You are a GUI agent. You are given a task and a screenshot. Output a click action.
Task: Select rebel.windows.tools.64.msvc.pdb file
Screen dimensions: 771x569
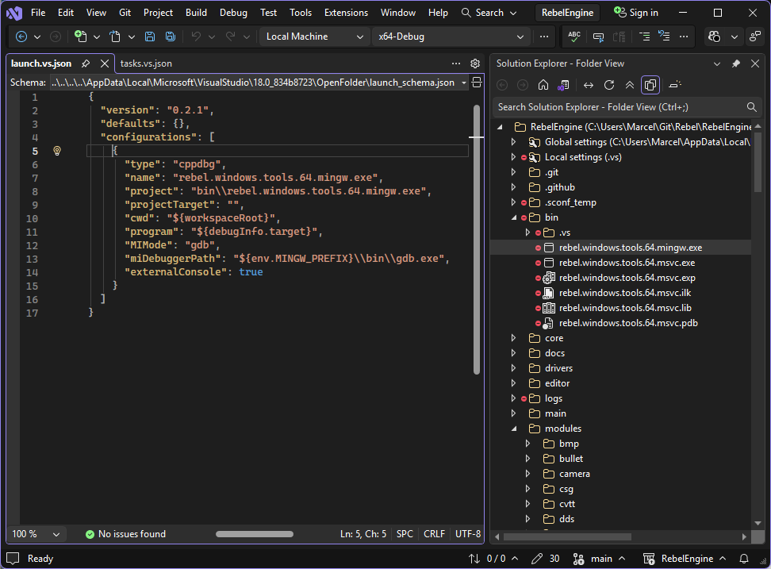click(x=628, y=323)
